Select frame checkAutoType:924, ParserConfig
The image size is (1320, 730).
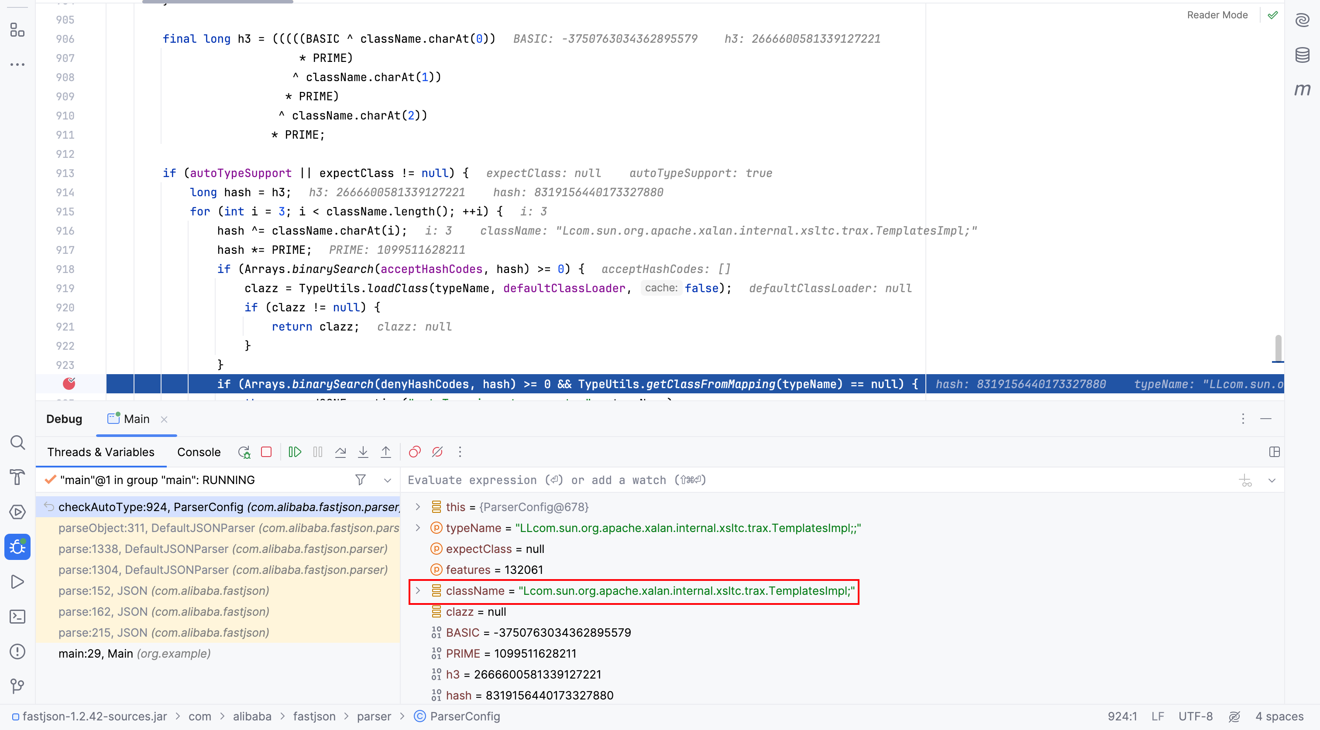pos(218,507)
